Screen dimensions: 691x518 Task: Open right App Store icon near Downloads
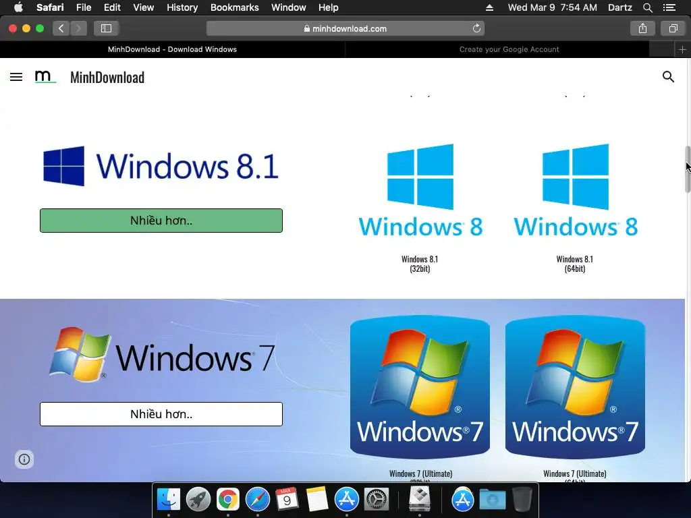click(463, 500)
